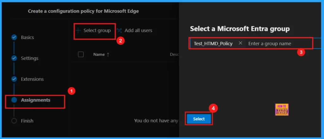This screenshot has width=324, height=139.
Task: Jump to the Finish step
Action: click(x=27, y=121)
